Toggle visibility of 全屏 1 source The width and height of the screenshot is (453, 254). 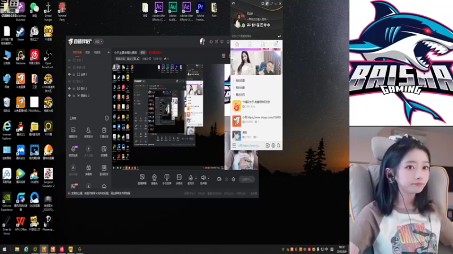coord(69,75)
